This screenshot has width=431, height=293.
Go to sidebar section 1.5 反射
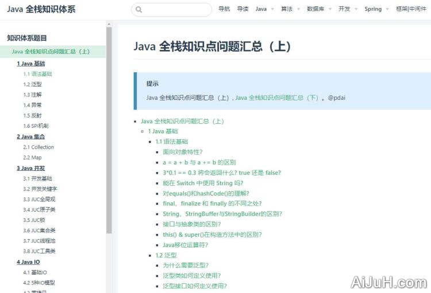pyautogui.click(x=32, y=115)
